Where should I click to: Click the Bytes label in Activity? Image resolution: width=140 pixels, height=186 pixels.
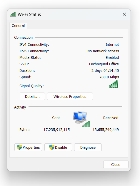tap(24, 130)
